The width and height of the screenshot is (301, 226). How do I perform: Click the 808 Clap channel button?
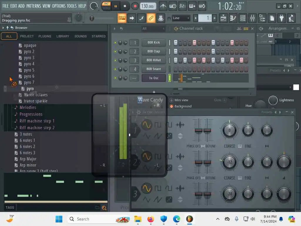click(153, 51)
